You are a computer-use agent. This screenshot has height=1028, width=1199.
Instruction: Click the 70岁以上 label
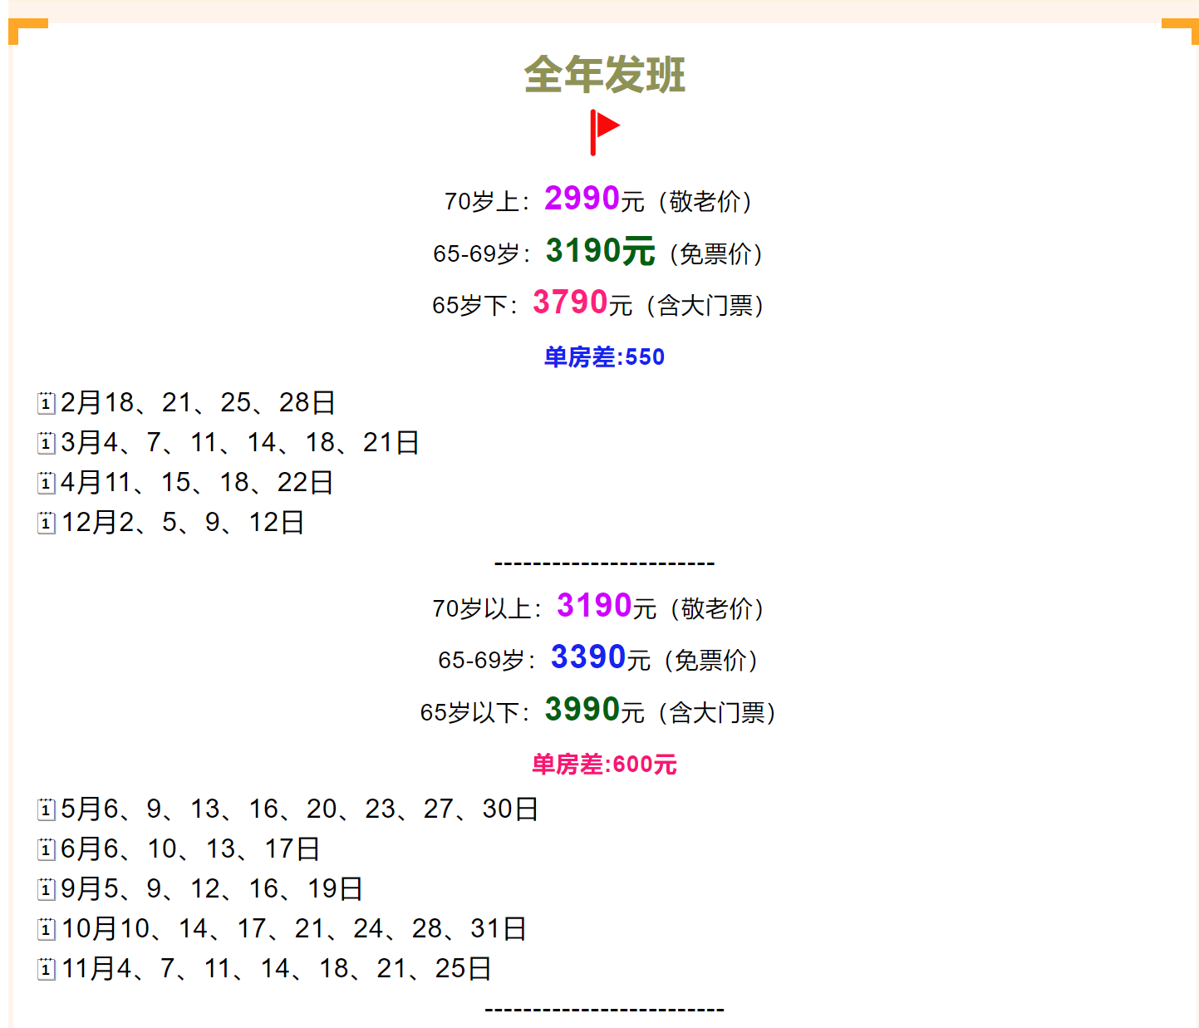click(x=485, y=609)
